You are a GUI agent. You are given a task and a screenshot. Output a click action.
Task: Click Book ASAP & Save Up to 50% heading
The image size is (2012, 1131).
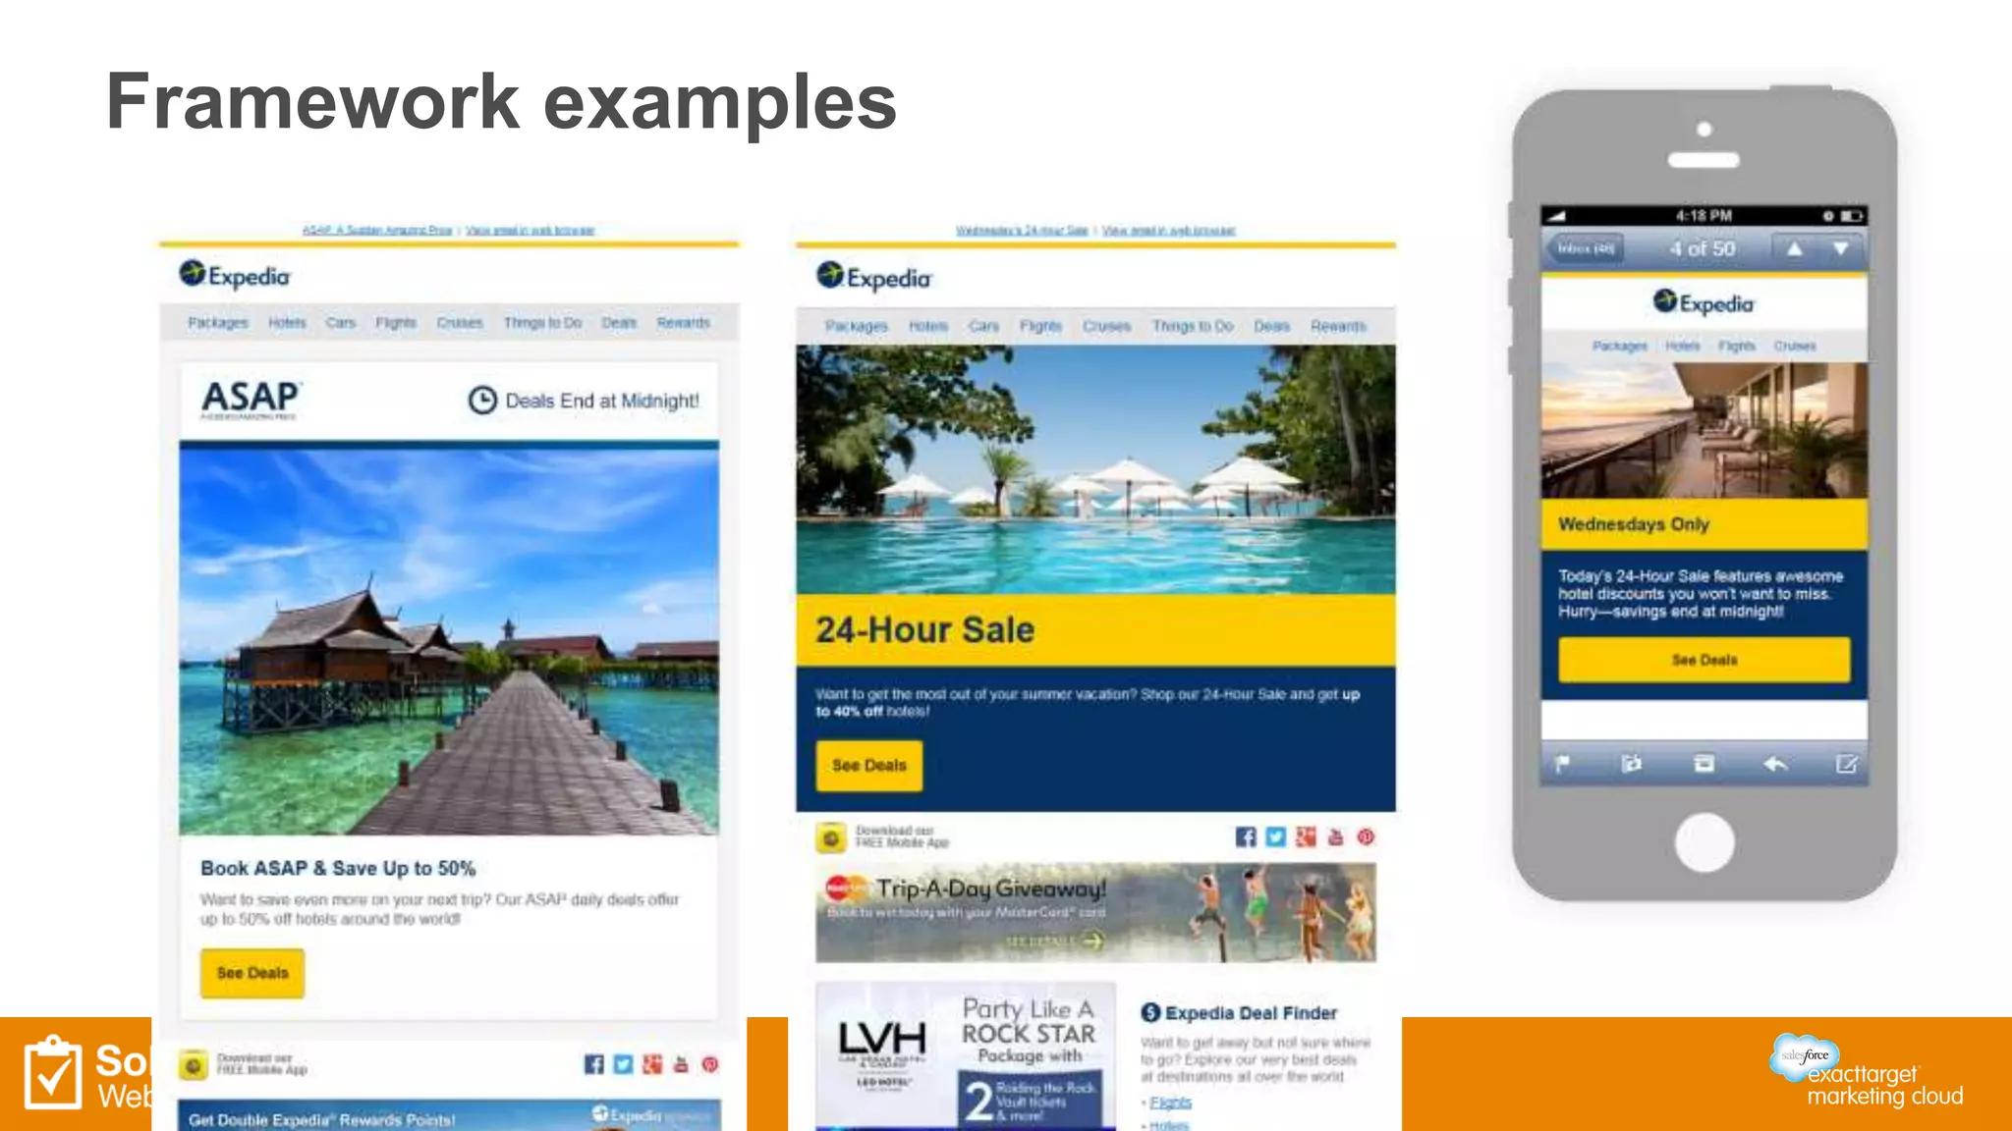(x=338, y=869)
